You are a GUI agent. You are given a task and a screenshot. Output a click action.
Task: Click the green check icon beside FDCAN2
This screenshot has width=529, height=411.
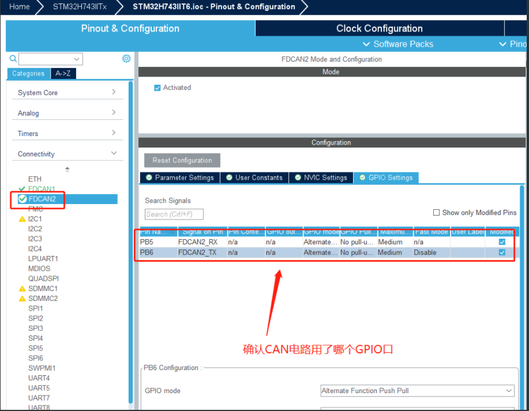pyautogui.click(x=22, y=199)
